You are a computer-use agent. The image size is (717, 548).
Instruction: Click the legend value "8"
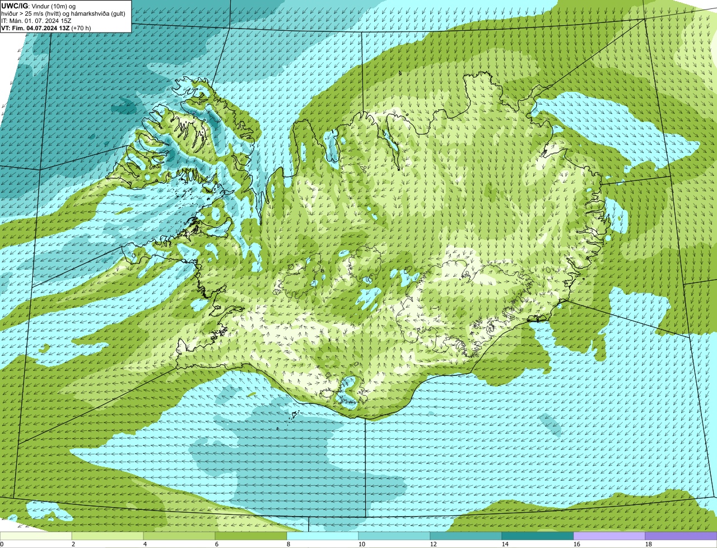click(x=288, y=544)
